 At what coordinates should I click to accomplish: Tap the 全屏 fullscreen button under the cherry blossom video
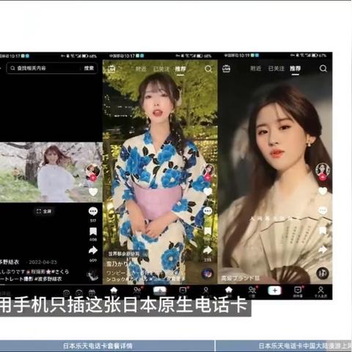pos(44,211)
